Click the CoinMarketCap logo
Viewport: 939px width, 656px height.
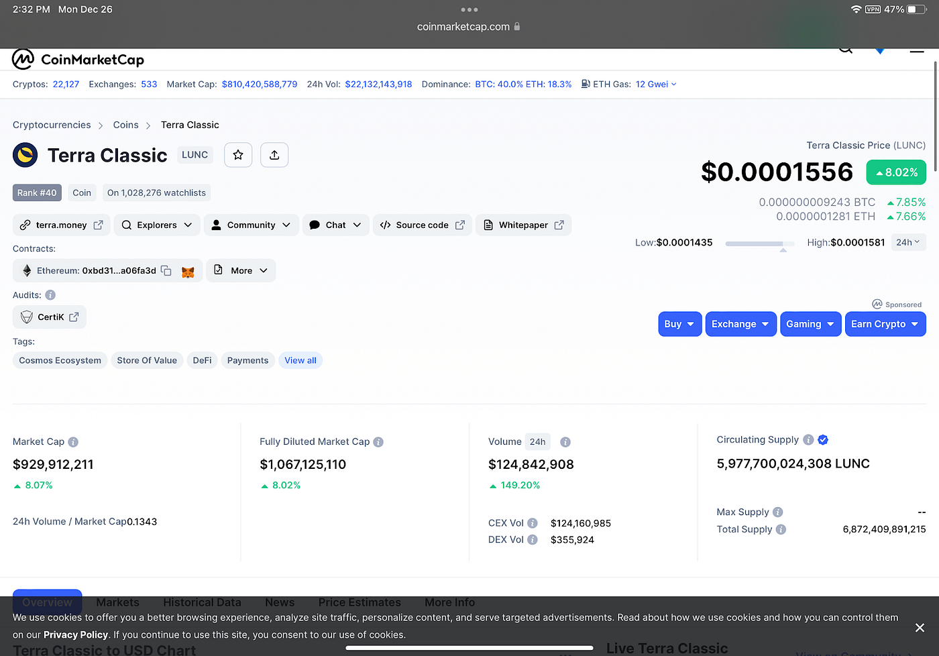point(77,59)
